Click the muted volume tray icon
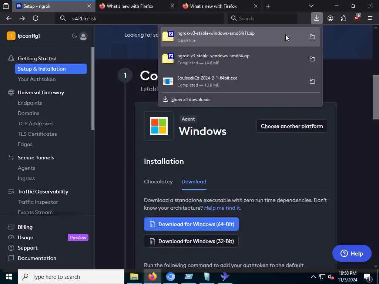The width and height of the screenshot is (379, 284). [x=331, y=277]
